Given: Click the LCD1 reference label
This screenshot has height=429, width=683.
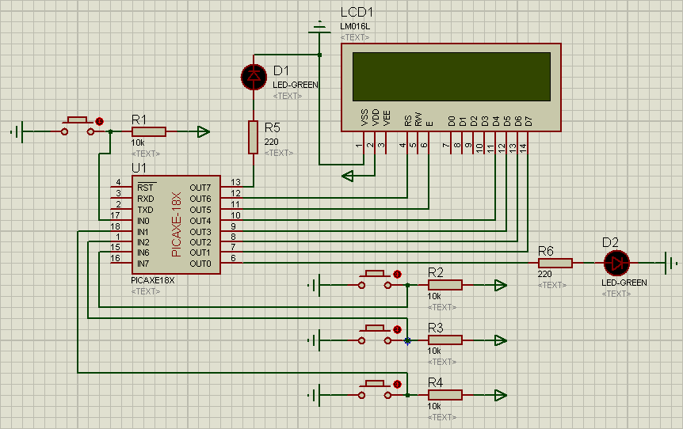Looking at the screenshot, I should tap(357, 12).
